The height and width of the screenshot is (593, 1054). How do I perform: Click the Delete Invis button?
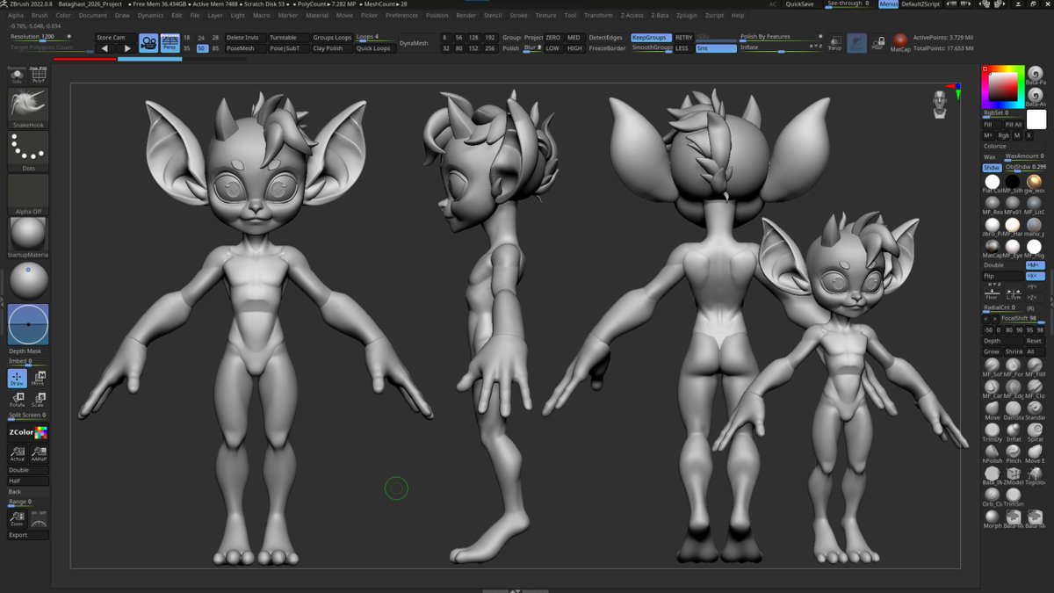click(x=244, y=38)
